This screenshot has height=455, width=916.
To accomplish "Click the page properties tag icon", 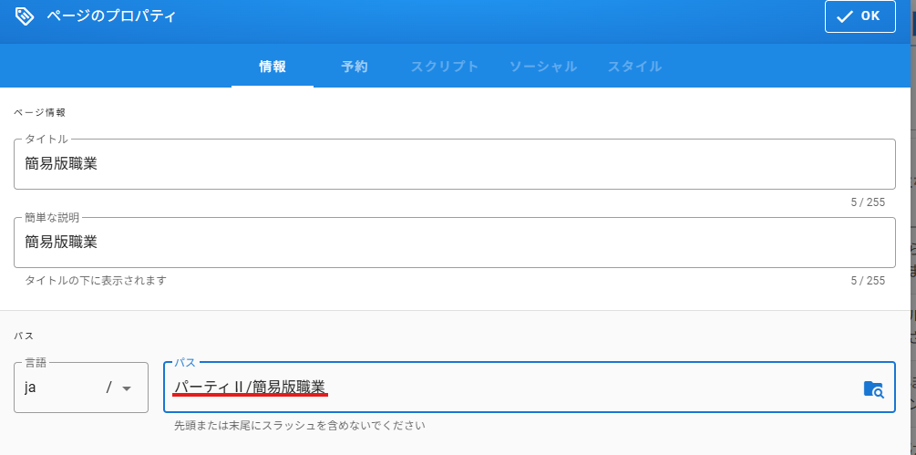I will point(25,16).
